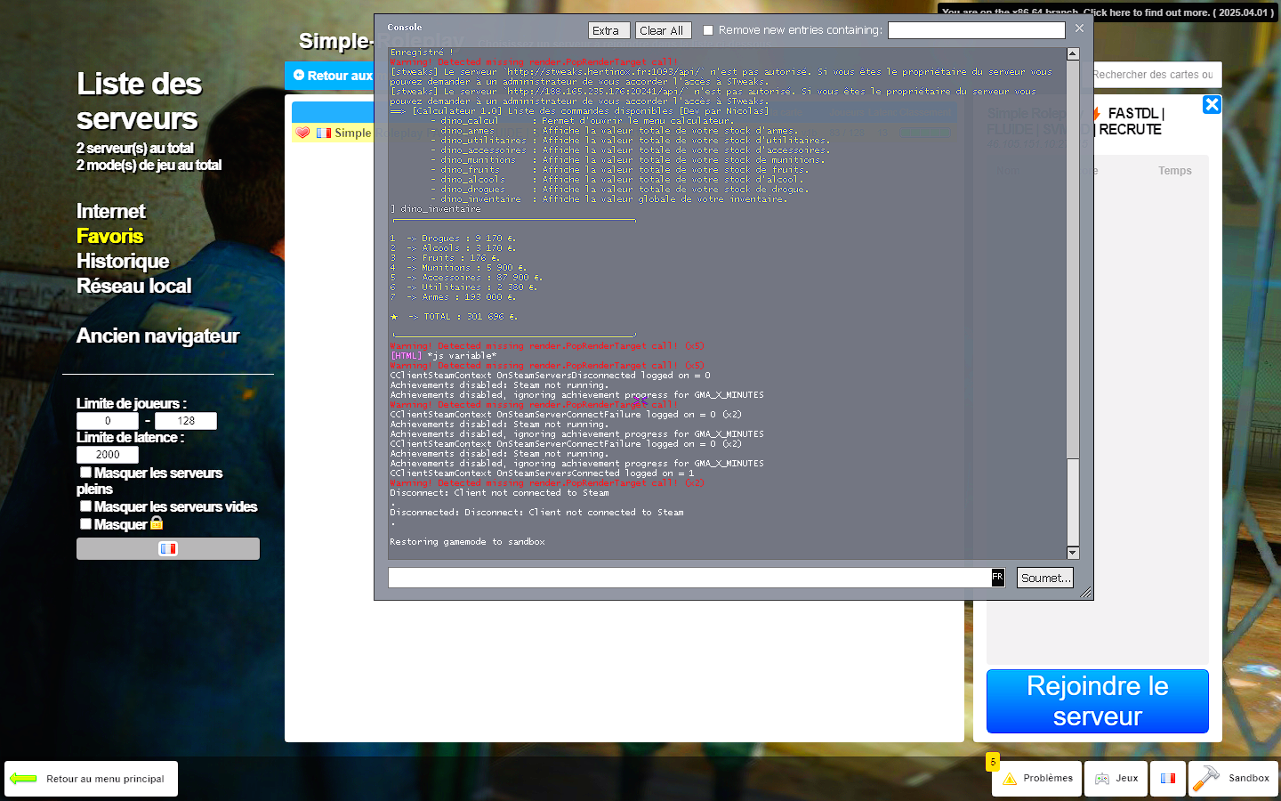
Task: Click the console command input field
Action: 689,578
